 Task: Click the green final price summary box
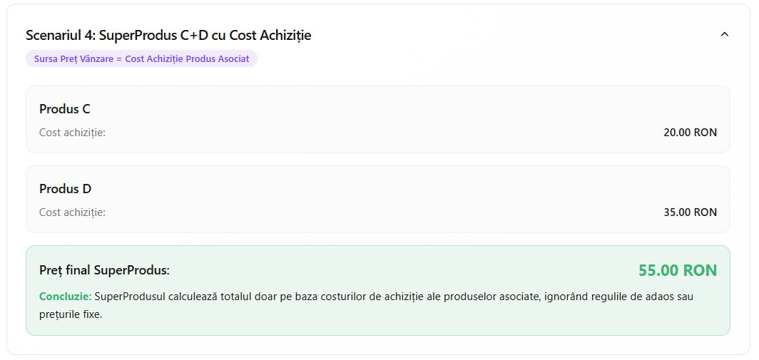pyautogui.click(x=377, y=290)
